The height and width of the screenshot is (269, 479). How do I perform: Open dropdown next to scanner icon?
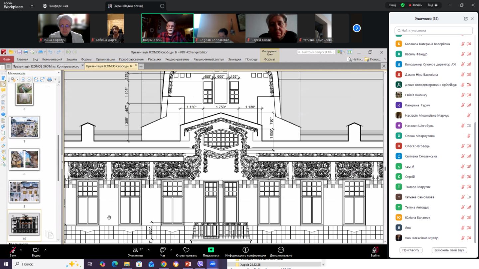pos(44,52)
